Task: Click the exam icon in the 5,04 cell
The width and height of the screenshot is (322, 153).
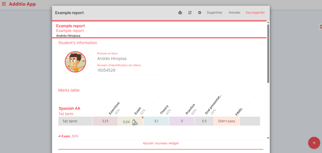Action: pos(135,122)
